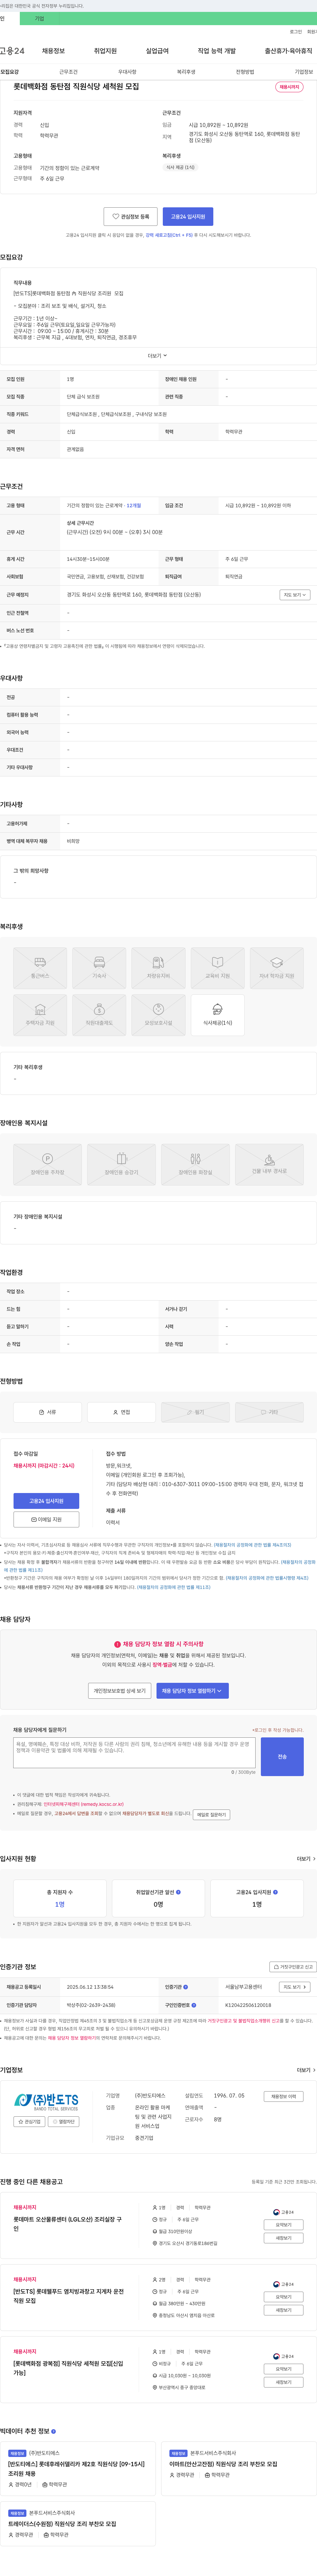Open 지도 보기 beside 서울남부고용센터
The image size is (317, 2576).
(294, 1987)
